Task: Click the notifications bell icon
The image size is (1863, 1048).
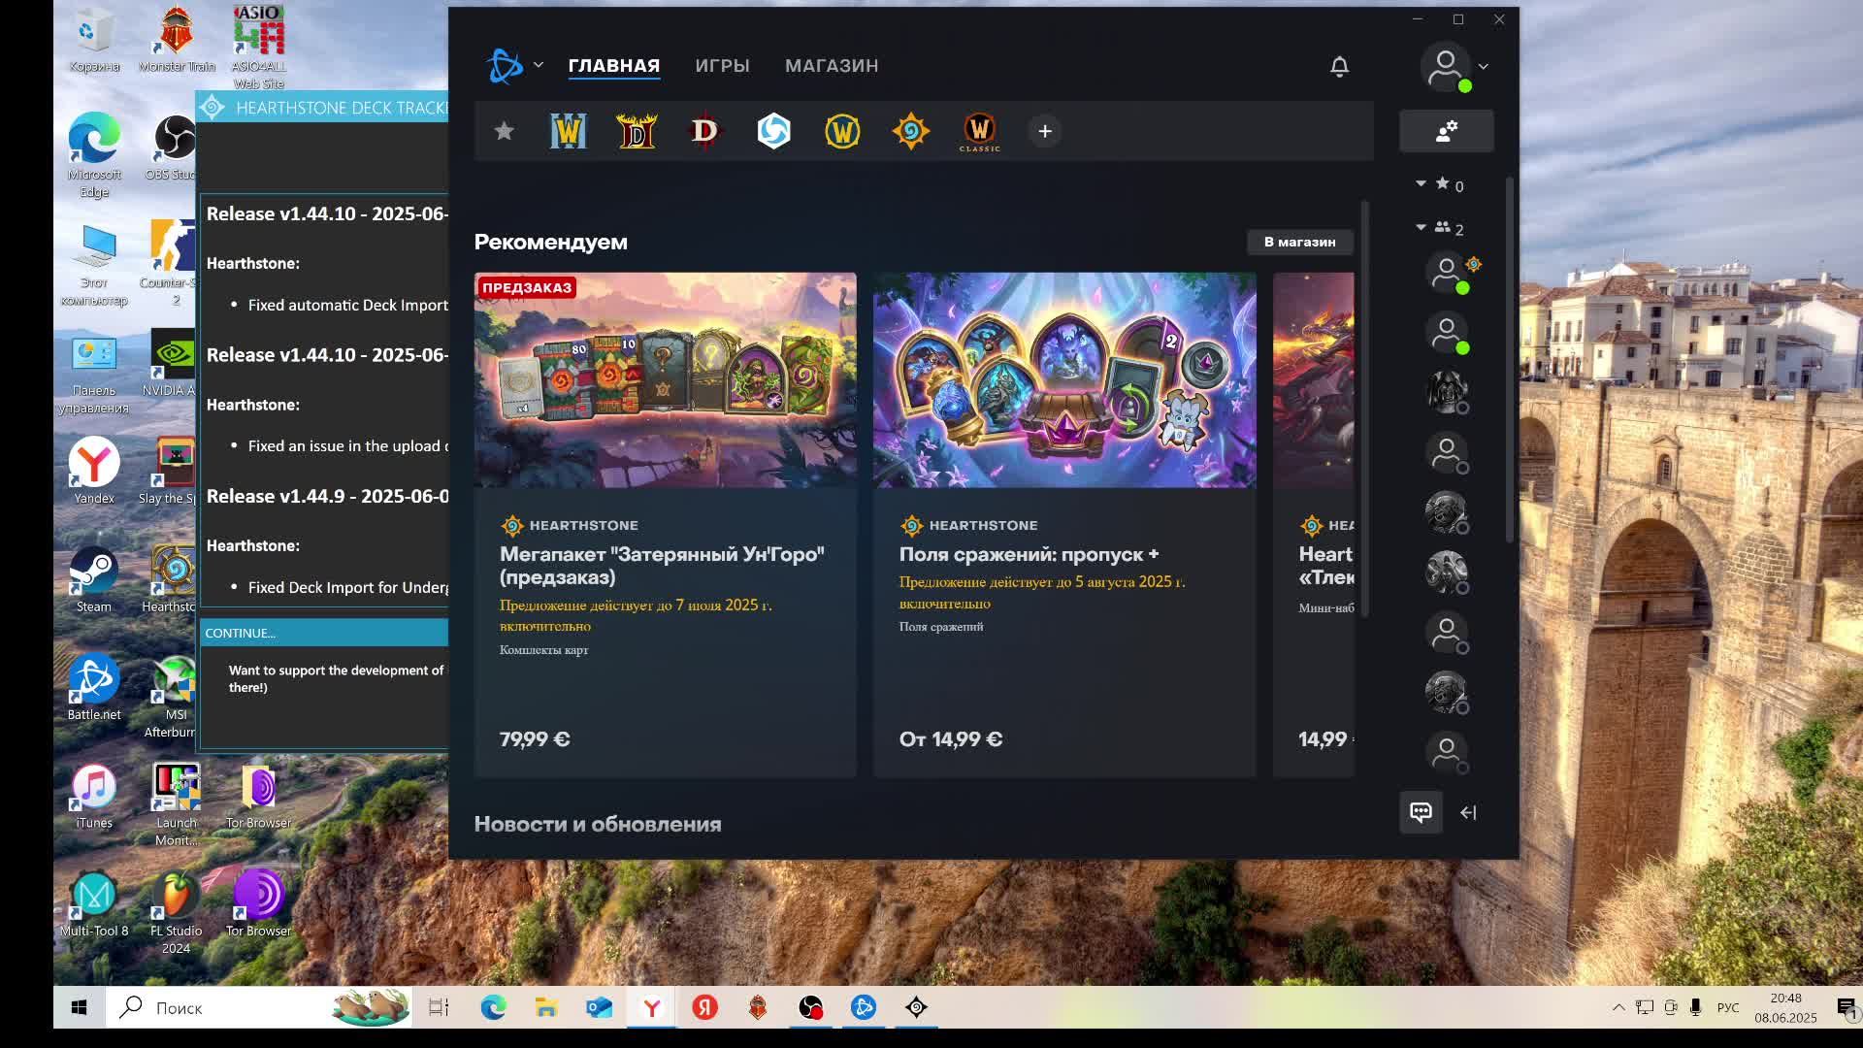Action: coord(1339,66)
